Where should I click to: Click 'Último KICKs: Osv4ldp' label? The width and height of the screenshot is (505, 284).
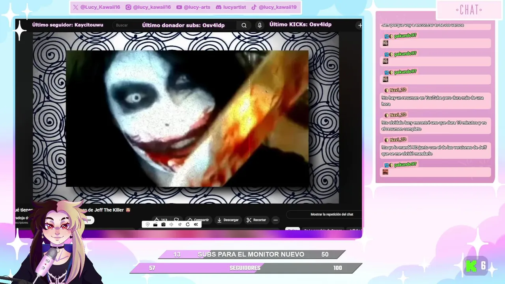point(300,24)
